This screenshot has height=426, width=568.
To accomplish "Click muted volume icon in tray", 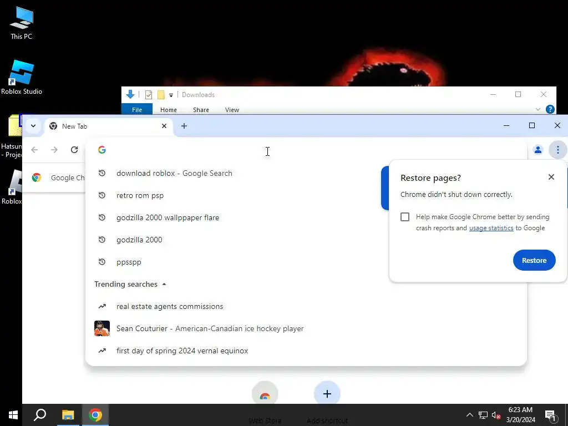I will point(496,415).
